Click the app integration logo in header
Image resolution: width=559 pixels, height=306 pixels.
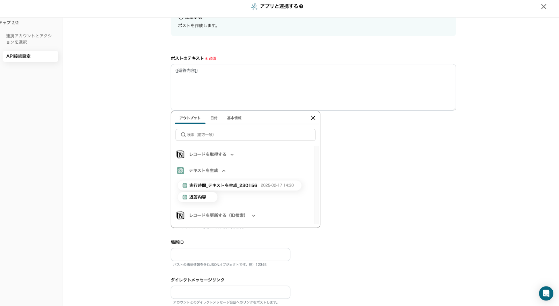point(254,7)
